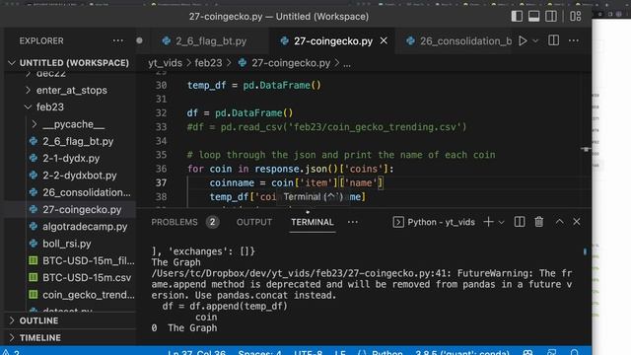
Task: Open boll_rsi.py file
Action: [x=66, y=244]
